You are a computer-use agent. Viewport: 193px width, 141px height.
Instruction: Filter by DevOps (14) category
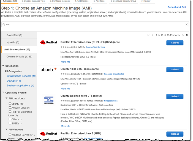pos(14,81)
